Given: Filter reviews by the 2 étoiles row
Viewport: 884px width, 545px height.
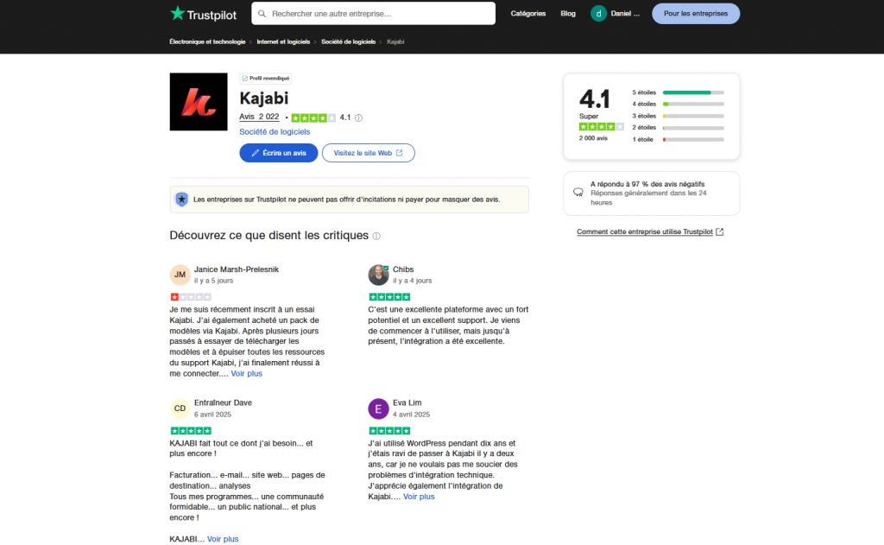Looking at the screenshot, I should (x=678, y=128).
